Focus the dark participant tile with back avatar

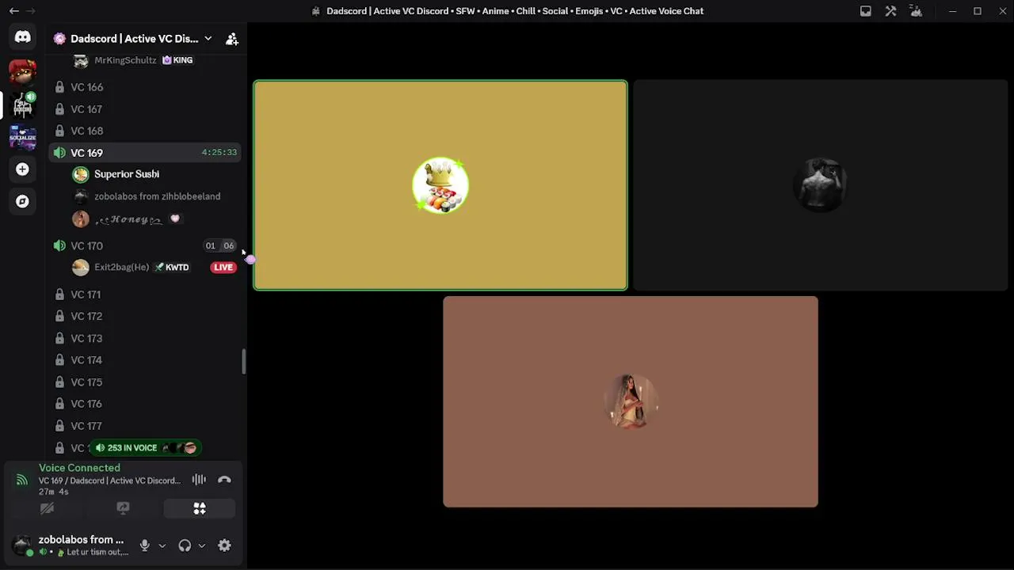[821, 185]
